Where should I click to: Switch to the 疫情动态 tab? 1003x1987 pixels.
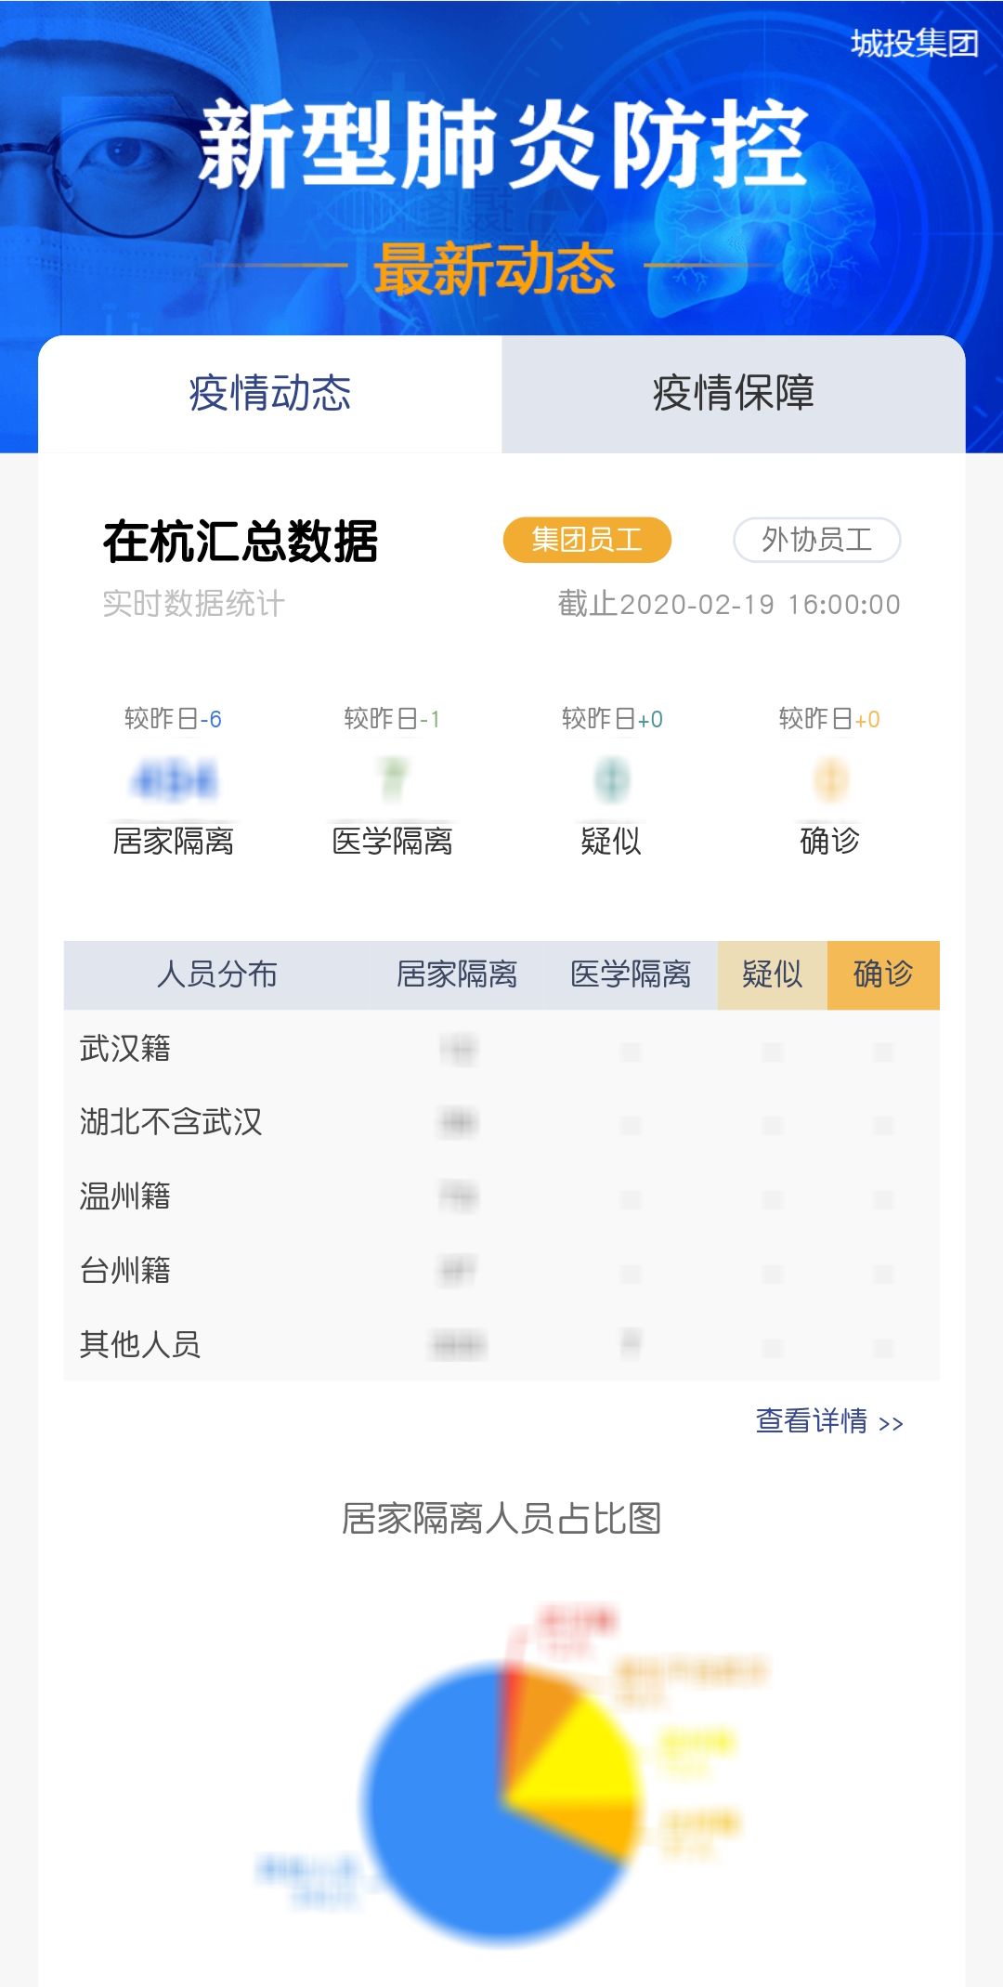tap(269, 394)
